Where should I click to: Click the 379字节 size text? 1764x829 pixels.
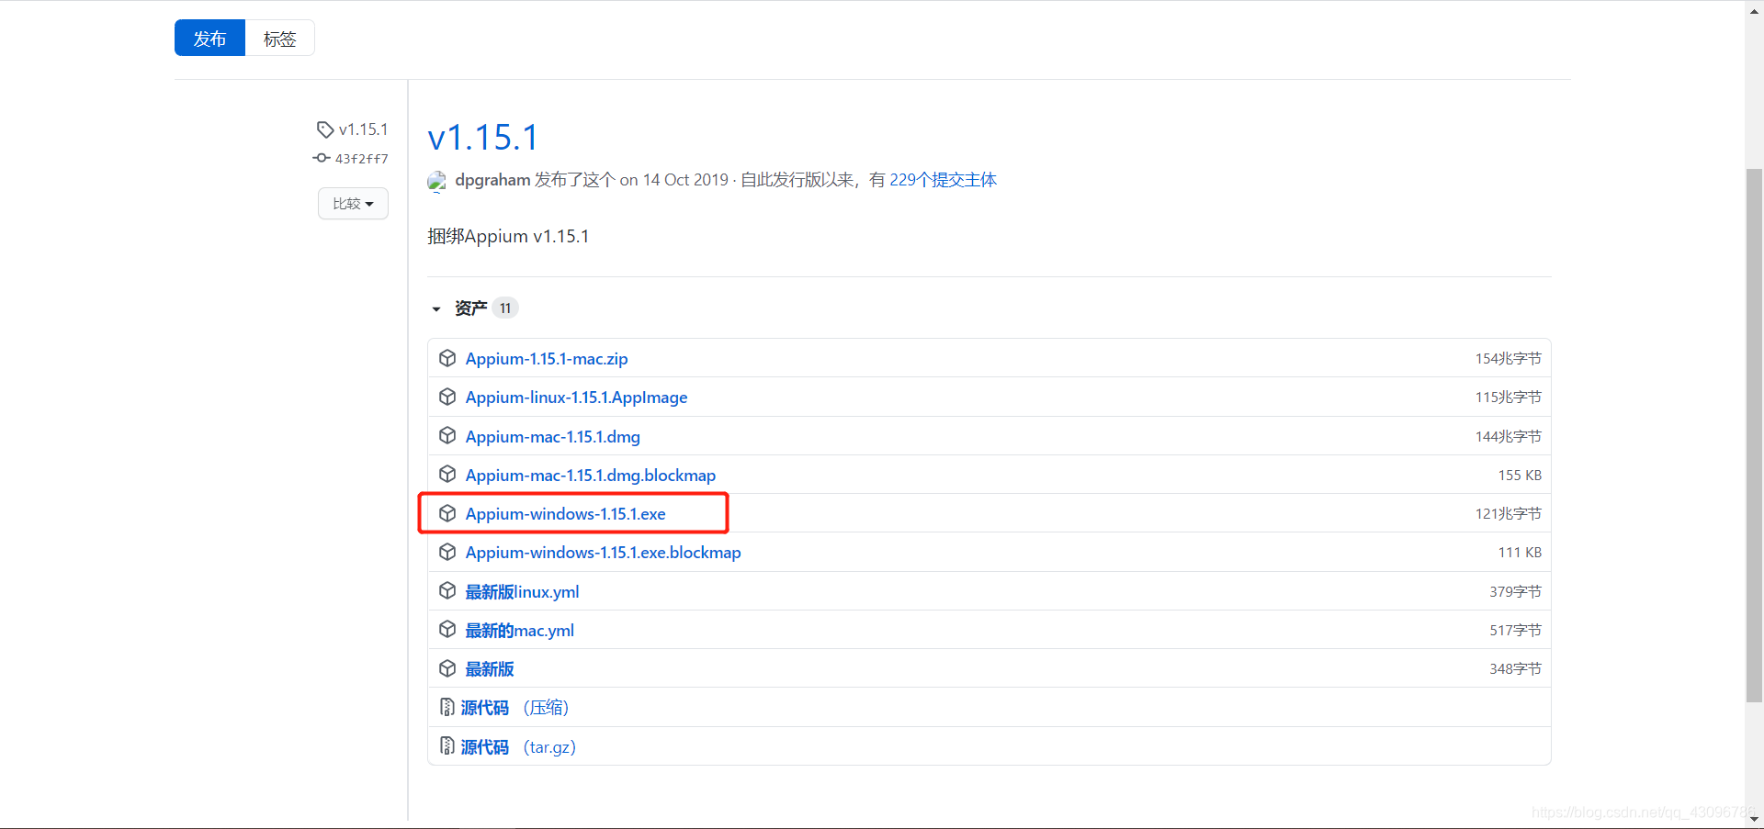(1515, 592)
